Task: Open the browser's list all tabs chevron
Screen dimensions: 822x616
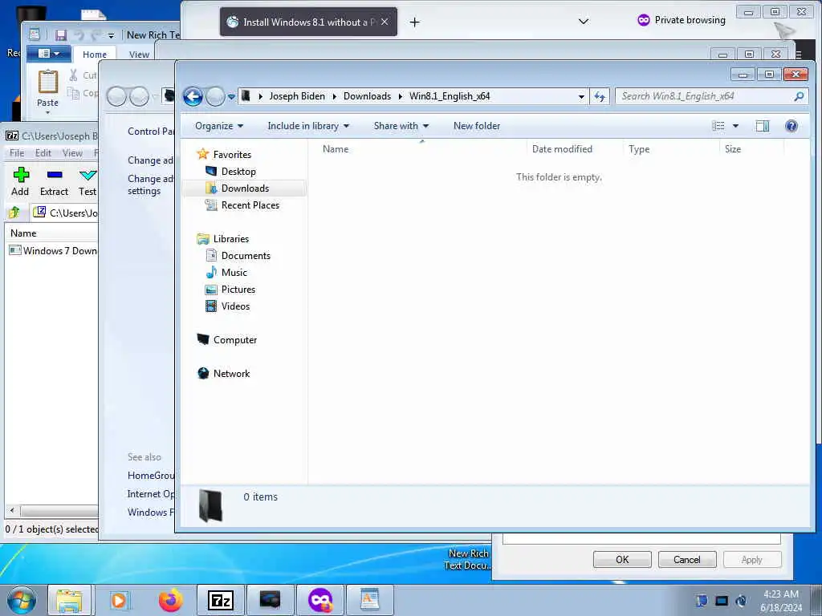Action: [583, 22]
